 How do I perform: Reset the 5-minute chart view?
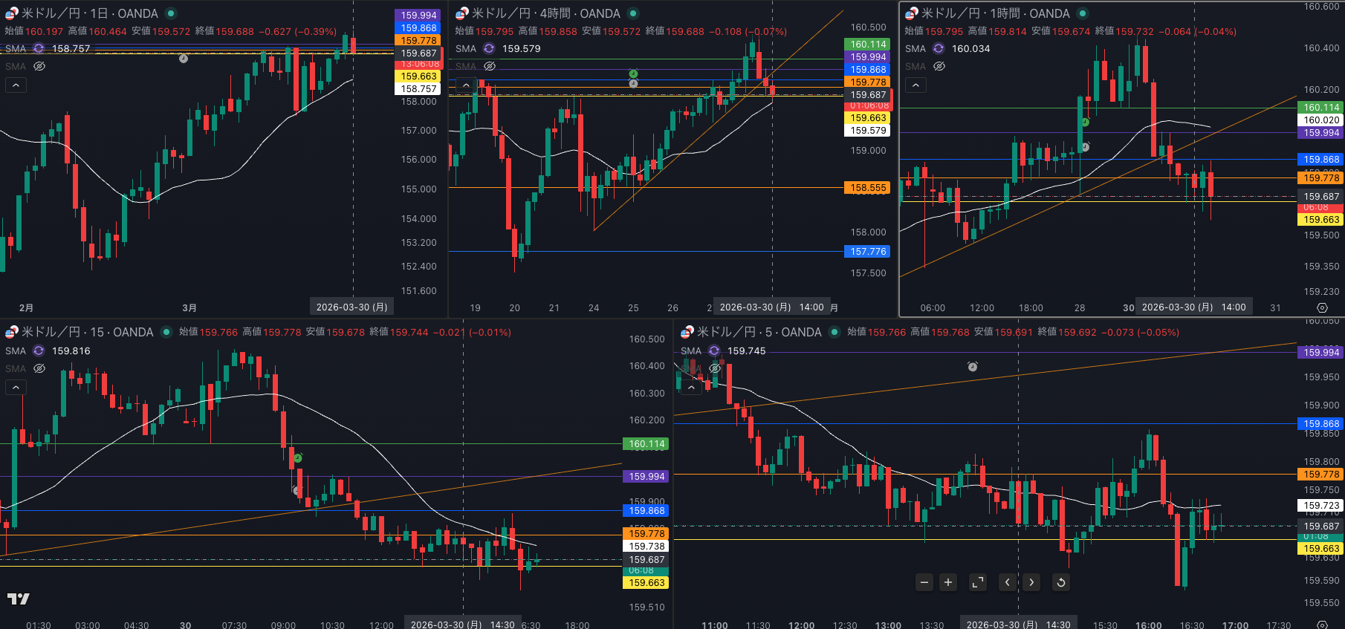pos(1061,582)
